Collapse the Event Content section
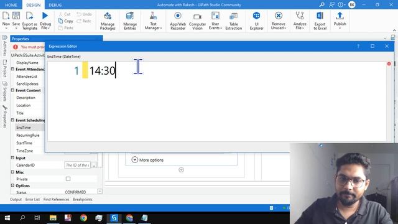Screen dimensions: 398x224 coord(12,90)
